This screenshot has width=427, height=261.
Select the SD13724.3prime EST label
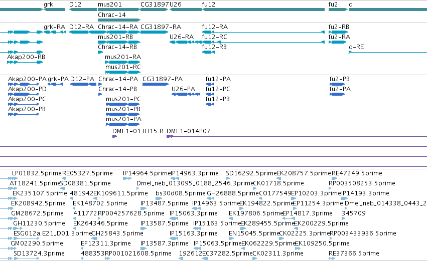39,253
